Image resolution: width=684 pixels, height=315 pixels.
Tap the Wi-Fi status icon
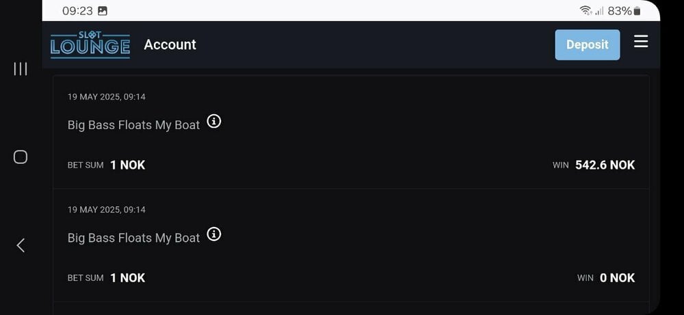click(x=585, y=11)
